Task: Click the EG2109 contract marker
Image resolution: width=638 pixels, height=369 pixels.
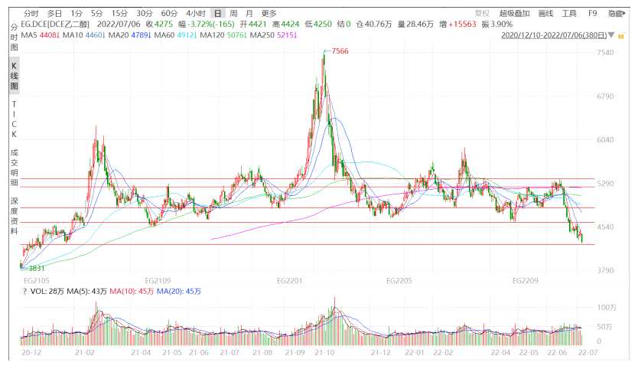Action: pos(158,281)
